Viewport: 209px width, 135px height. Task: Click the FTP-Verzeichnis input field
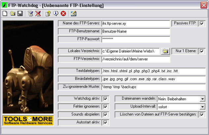point(136,59)
